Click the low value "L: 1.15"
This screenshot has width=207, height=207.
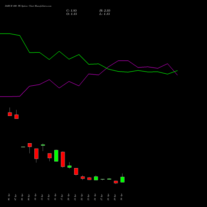[105, 14]
